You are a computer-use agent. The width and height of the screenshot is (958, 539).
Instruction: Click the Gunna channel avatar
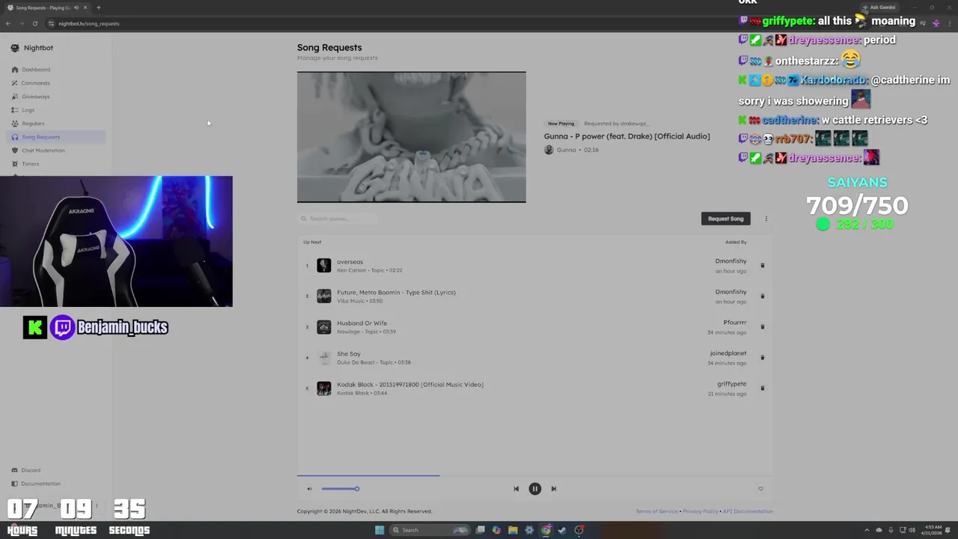[549, 150]
